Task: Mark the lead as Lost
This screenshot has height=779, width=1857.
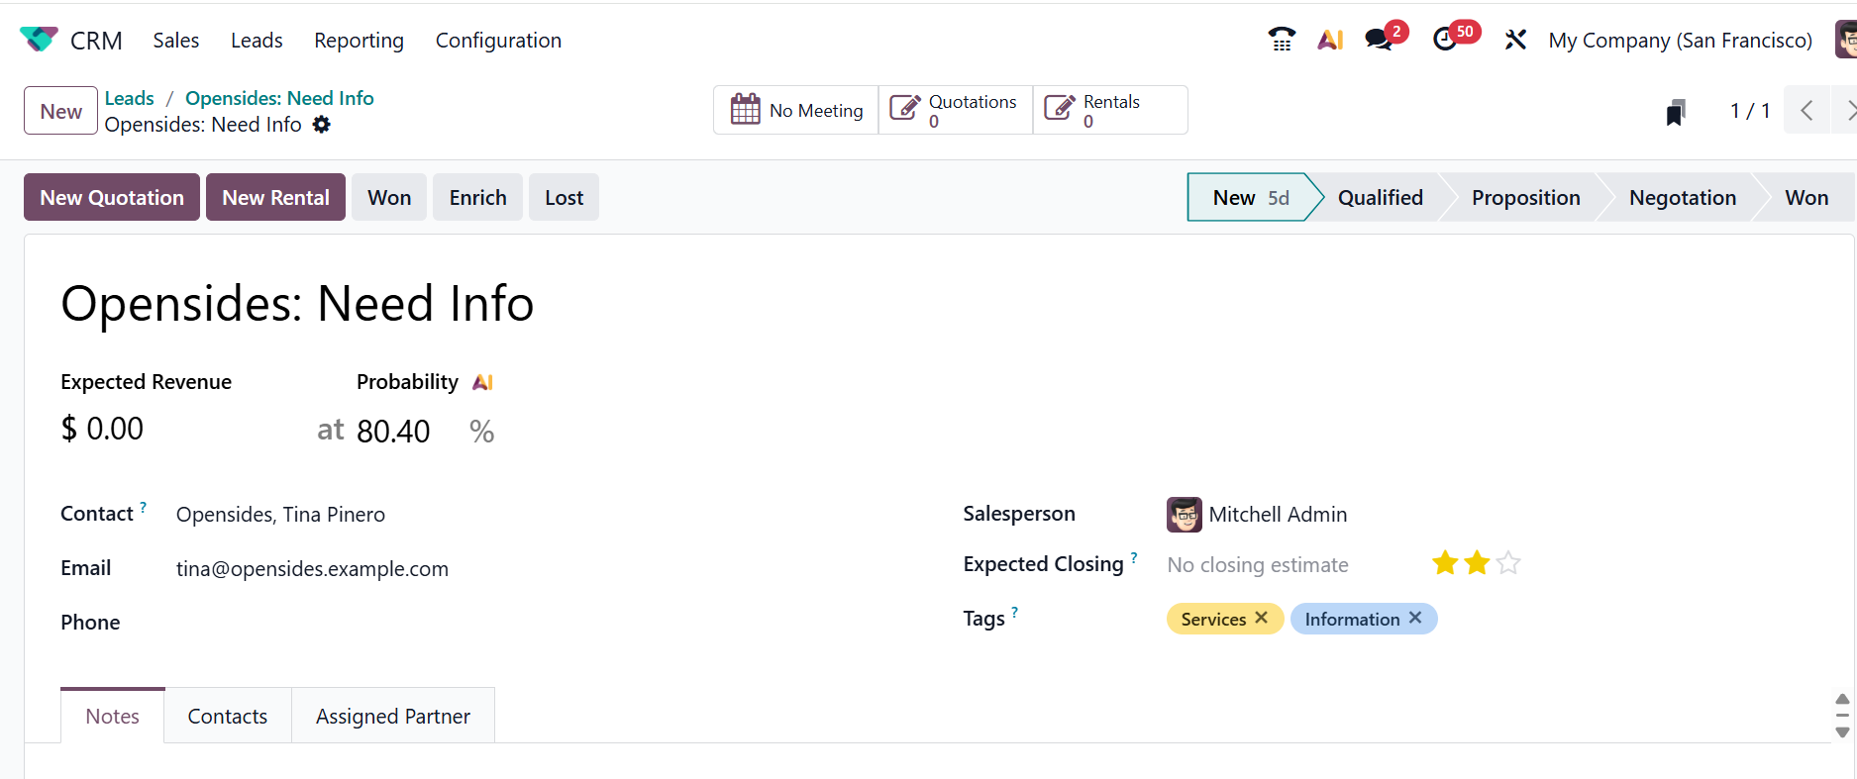Action: pyautogui.click(x=564, y=197)
